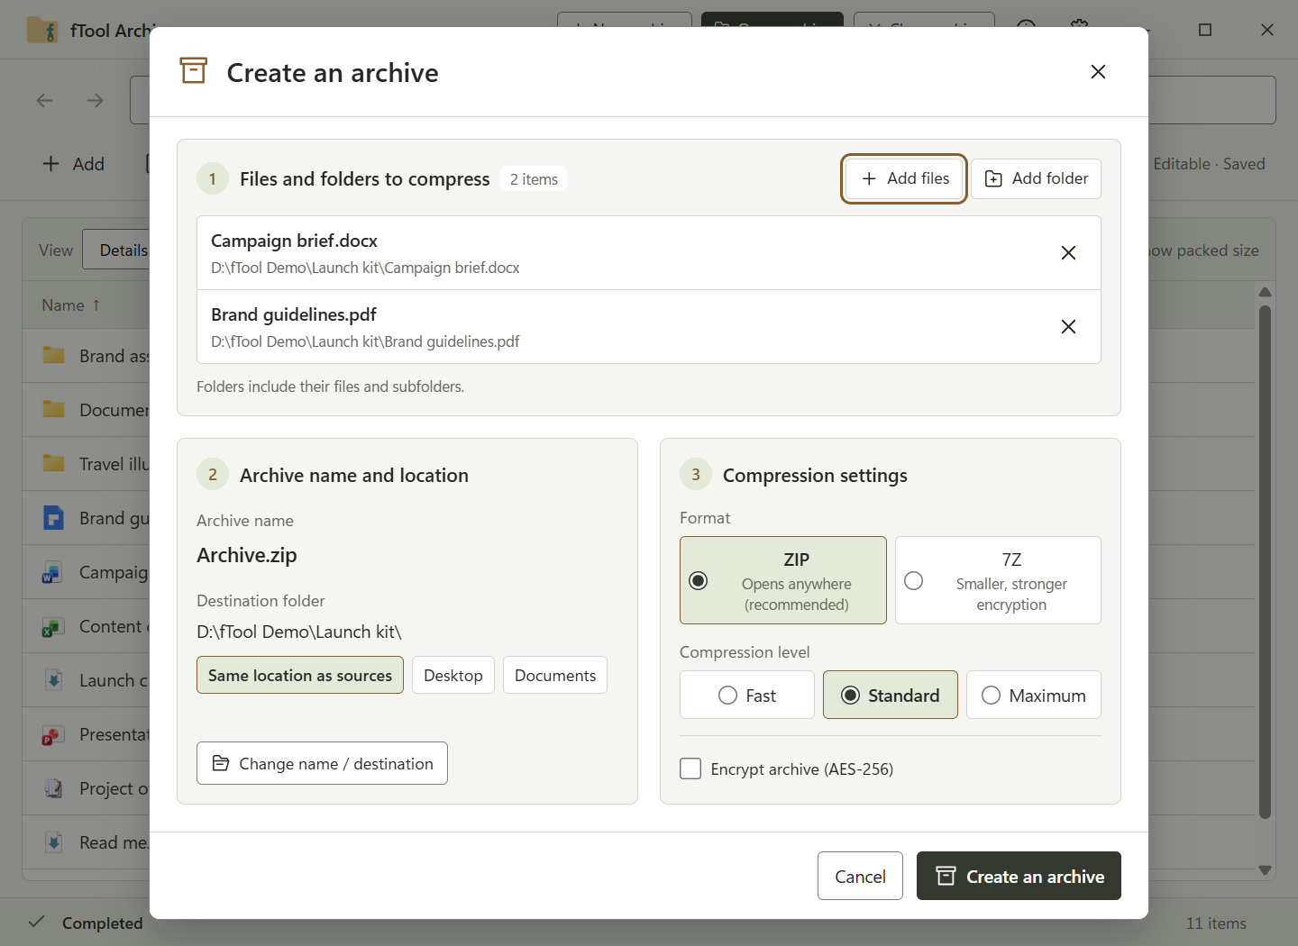Set destination to Documents

[555, 675]
